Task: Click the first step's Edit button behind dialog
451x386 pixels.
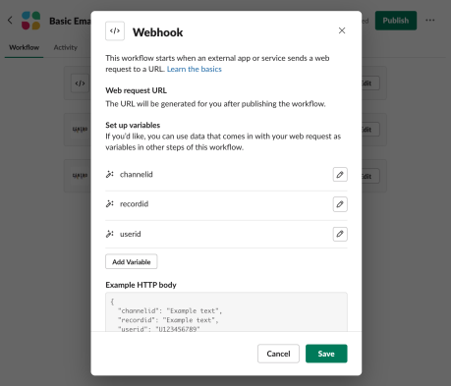Action: tap(370, 83)
